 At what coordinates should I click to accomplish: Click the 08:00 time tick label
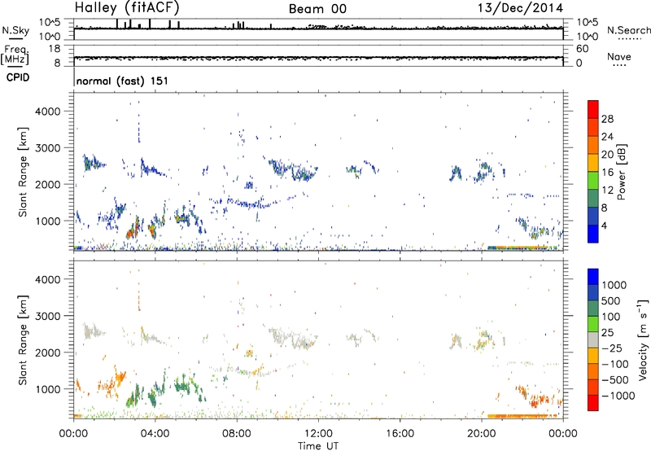click(237, 434)
